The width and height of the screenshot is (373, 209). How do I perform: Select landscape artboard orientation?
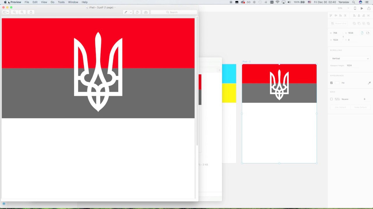click(368, 33)
